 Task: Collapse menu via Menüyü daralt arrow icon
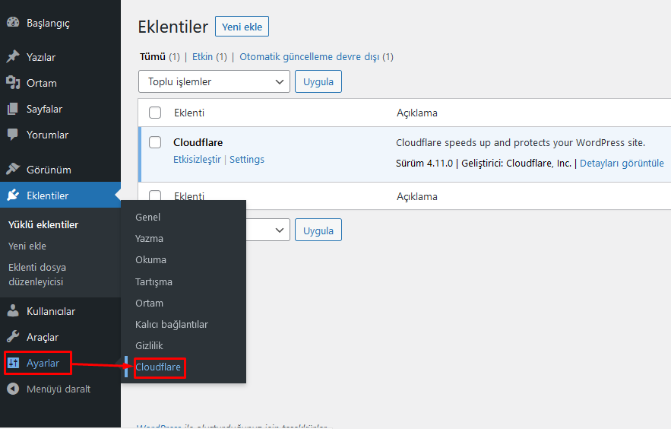click(x=13, y=389)
